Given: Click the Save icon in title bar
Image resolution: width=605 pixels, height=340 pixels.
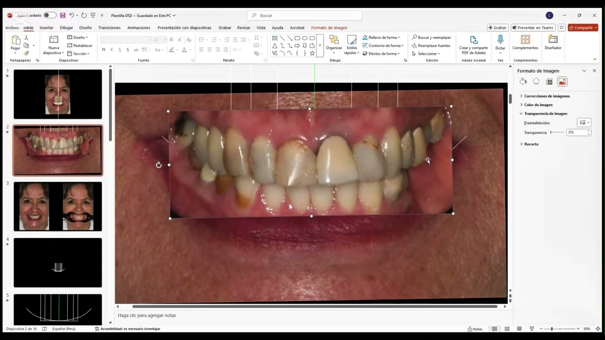Looking at the screenshot, I should pos(62,15).
